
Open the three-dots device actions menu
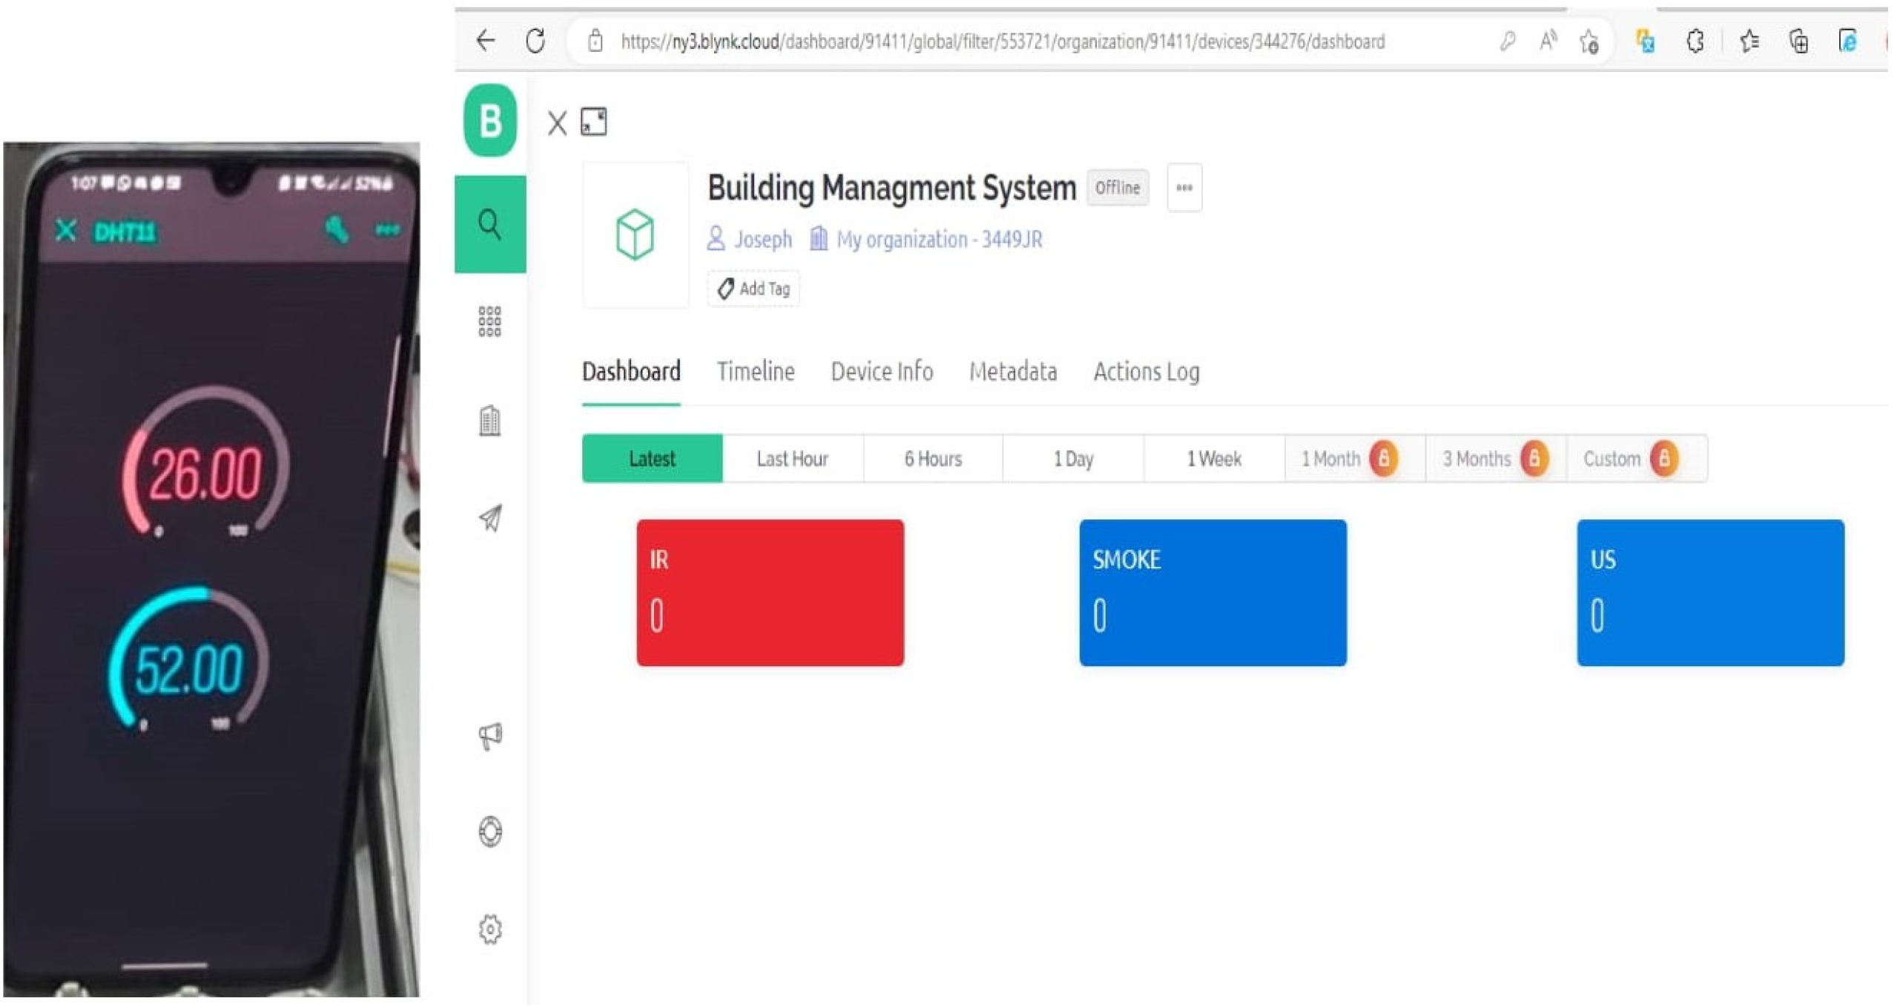coord(1184,188)
